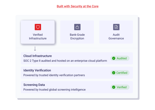Click the SOC 2 Type II description text
The width and height of the screenshot is (155, 110).
coord(65,61)
